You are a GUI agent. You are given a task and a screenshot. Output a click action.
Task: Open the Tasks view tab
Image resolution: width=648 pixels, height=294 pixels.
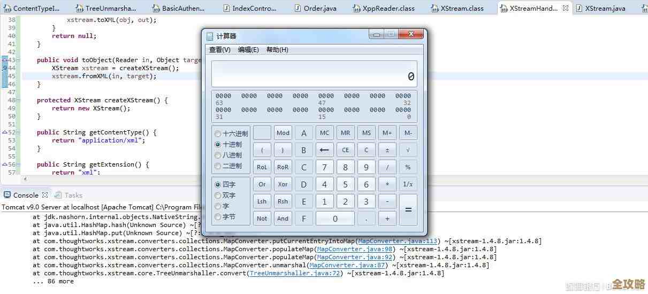click(x=73, y=195)
